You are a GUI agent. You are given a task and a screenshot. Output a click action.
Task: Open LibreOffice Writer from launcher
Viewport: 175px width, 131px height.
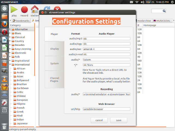pos(4,40)
